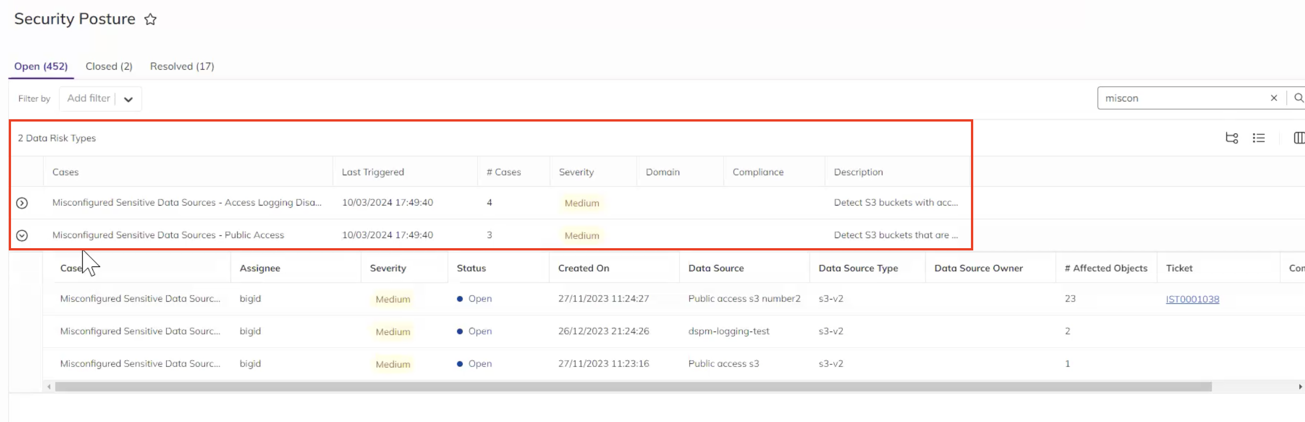This screenshot has height=422, width=1305.
Task: Switch to grouped tree view
Action: click(1231, 138)
